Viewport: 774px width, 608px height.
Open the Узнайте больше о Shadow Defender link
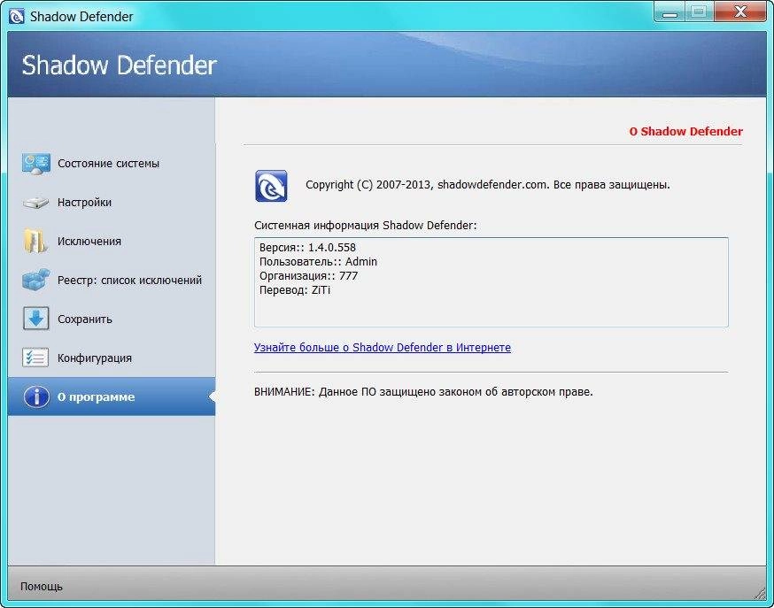pos(382,348)
